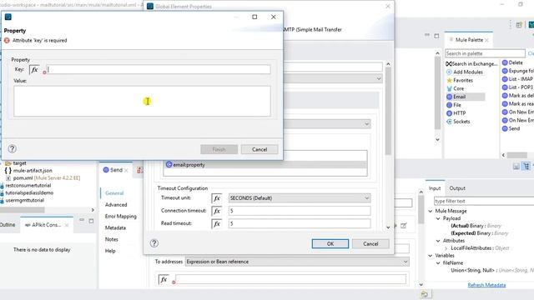The width and height of the screenshot is (534, 300).
Task: Click the Search in palette field
Action: tap(485, 53)
